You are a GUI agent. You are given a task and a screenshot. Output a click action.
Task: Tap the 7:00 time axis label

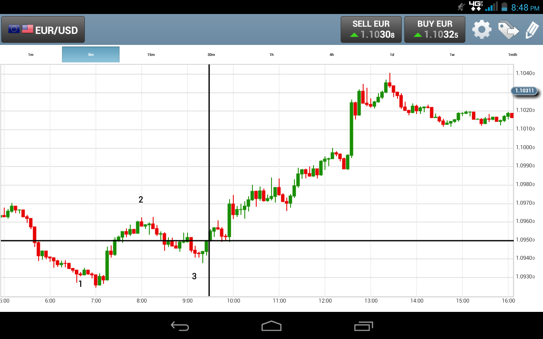pyautogui.click(x=96, y=301)
